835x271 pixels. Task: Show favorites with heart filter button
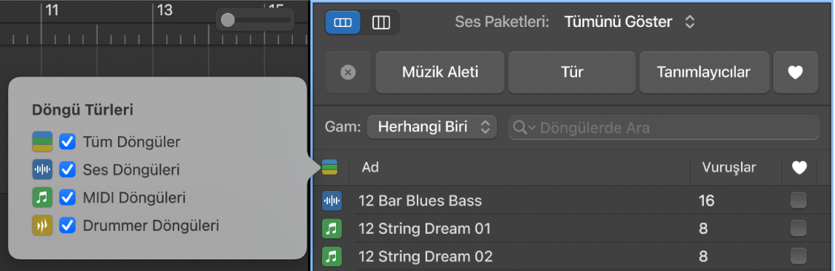click(x=795, y=72)
